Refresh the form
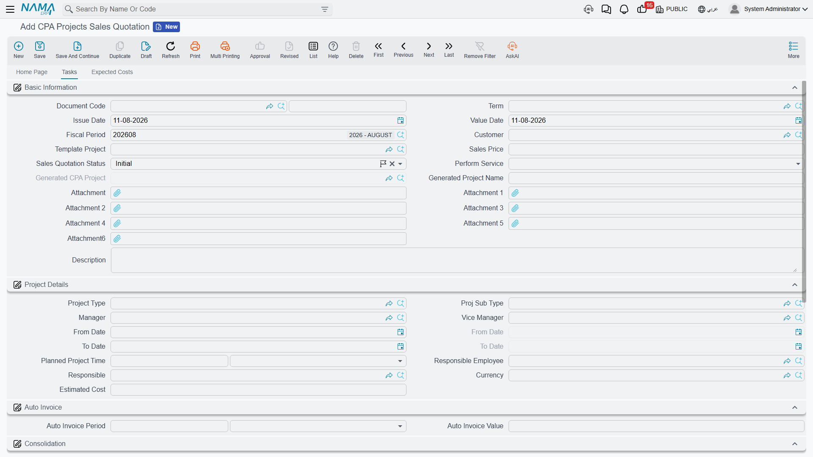This screenshot has width=813, height=457. 171,50
